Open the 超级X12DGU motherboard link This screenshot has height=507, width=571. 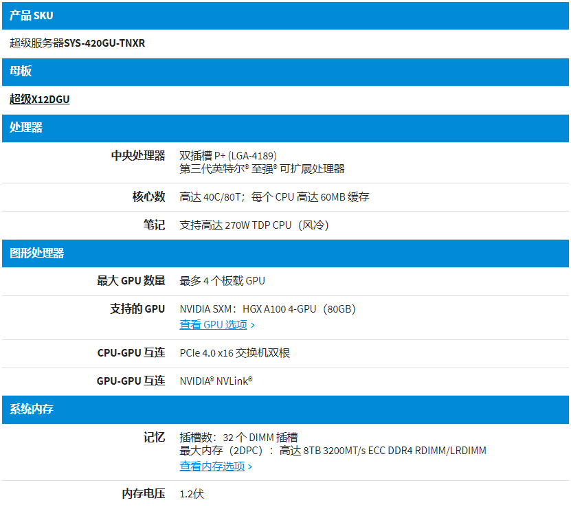click(x=39, y=99)
